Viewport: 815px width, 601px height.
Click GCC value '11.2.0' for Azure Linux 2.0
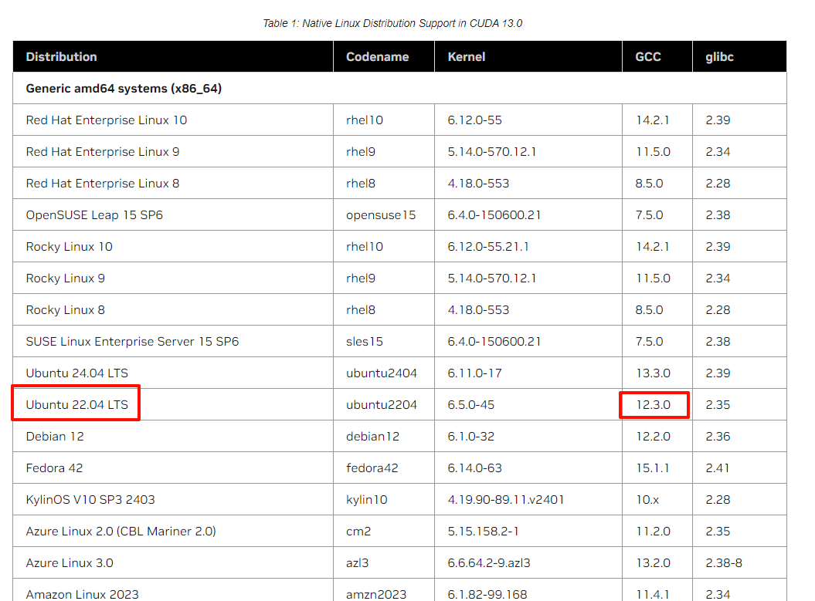pos(653,532)
